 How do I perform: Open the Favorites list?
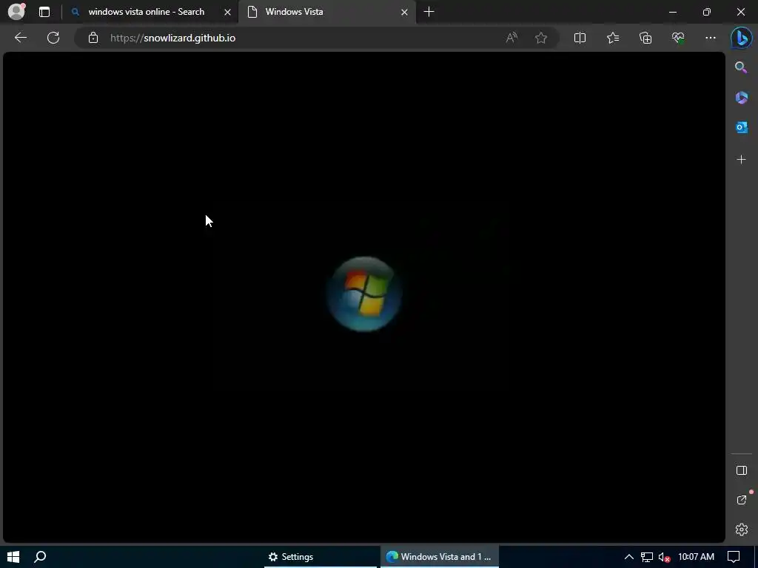click(x=612, y=38)
